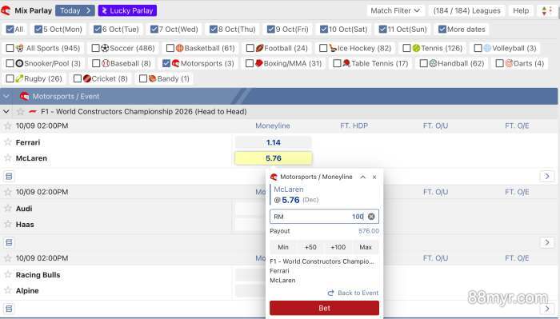This screenshot has width=560, height=319.
Task: Click the Mix Parlay logo icon
Action: [x=6, y=10]
